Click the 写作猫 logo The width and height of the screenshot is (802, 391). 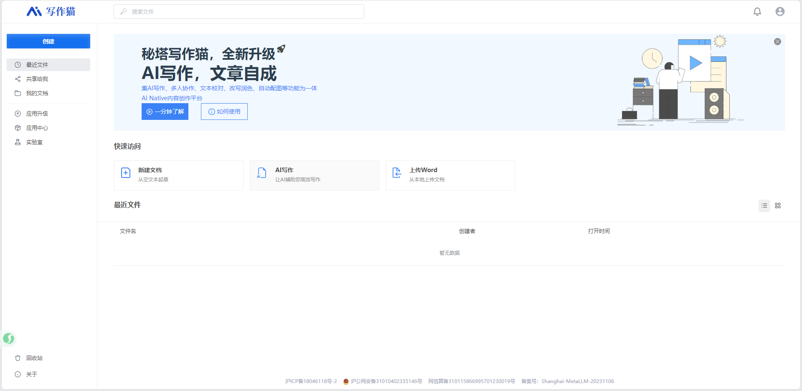[x=51, y=12]
